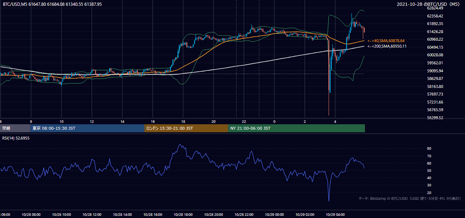
Task: Click the RSI scale value 50
Action: 429,170
